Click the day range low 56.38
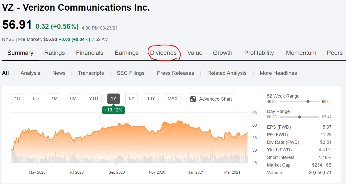Viewport: 346px width, 184px height. 272,117
